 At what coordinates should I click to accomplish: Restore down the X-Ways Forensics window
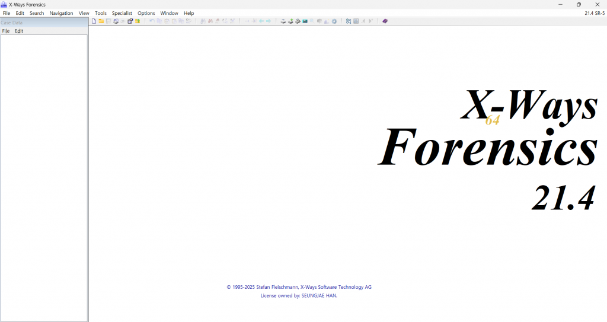click(579, 5)
